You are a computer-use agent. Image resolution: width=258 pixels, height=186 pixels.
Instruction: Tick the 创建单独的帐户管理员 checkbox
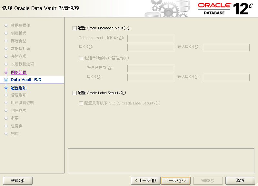click(81, 58)
